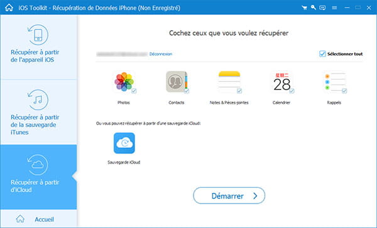Viewport: 377px width, 228px height.
Task: Click the Notes & Pièces-jointes icon
Action: tap(229, 82)
